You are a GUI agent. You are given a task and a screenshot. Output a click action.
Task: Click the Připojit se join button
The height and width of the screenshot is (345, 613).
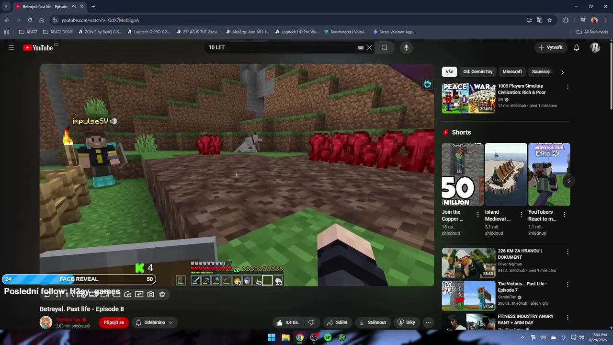114,322
